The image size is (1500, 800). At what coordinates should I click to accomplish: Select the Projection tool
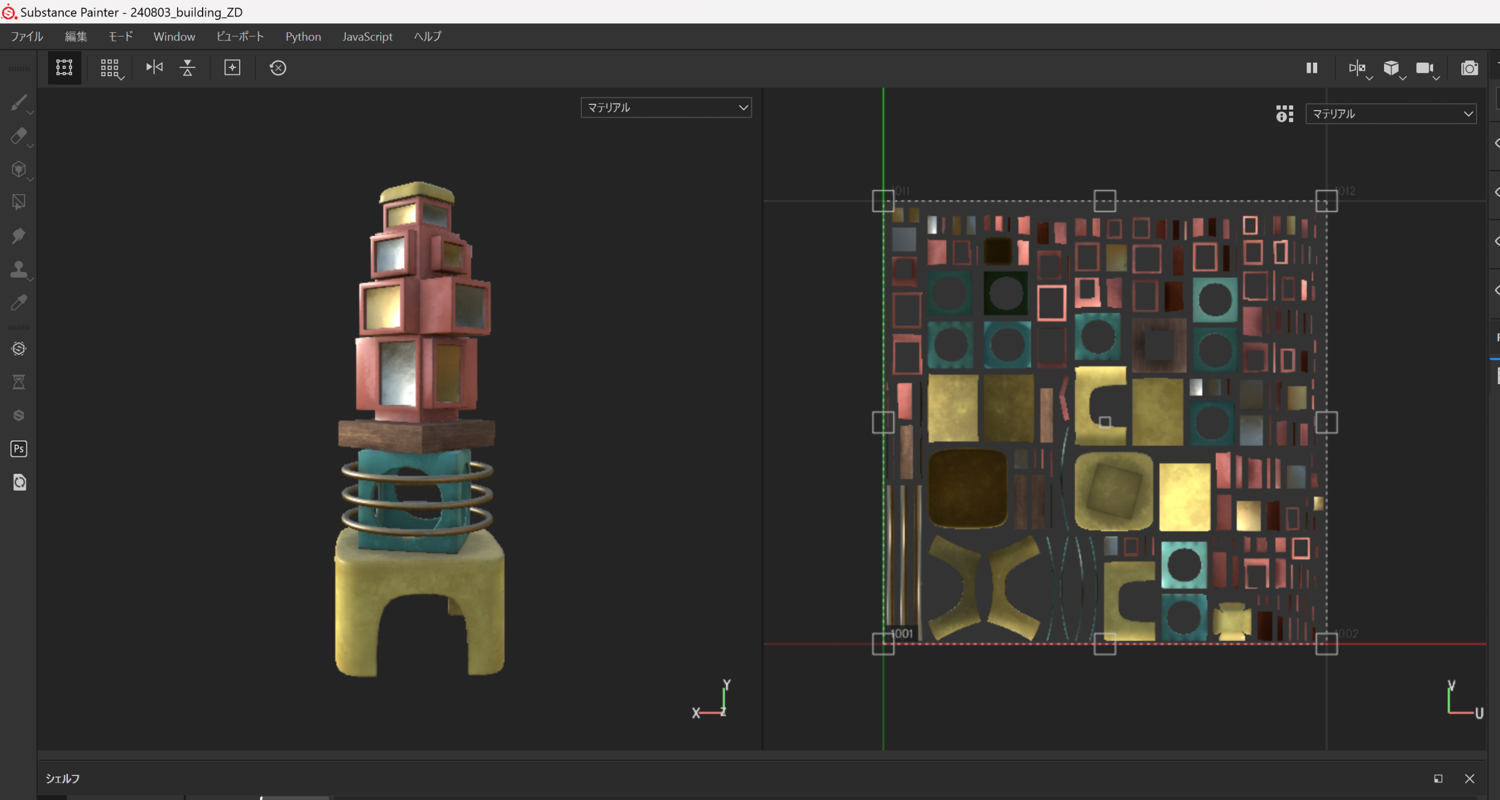click(18, 170)
